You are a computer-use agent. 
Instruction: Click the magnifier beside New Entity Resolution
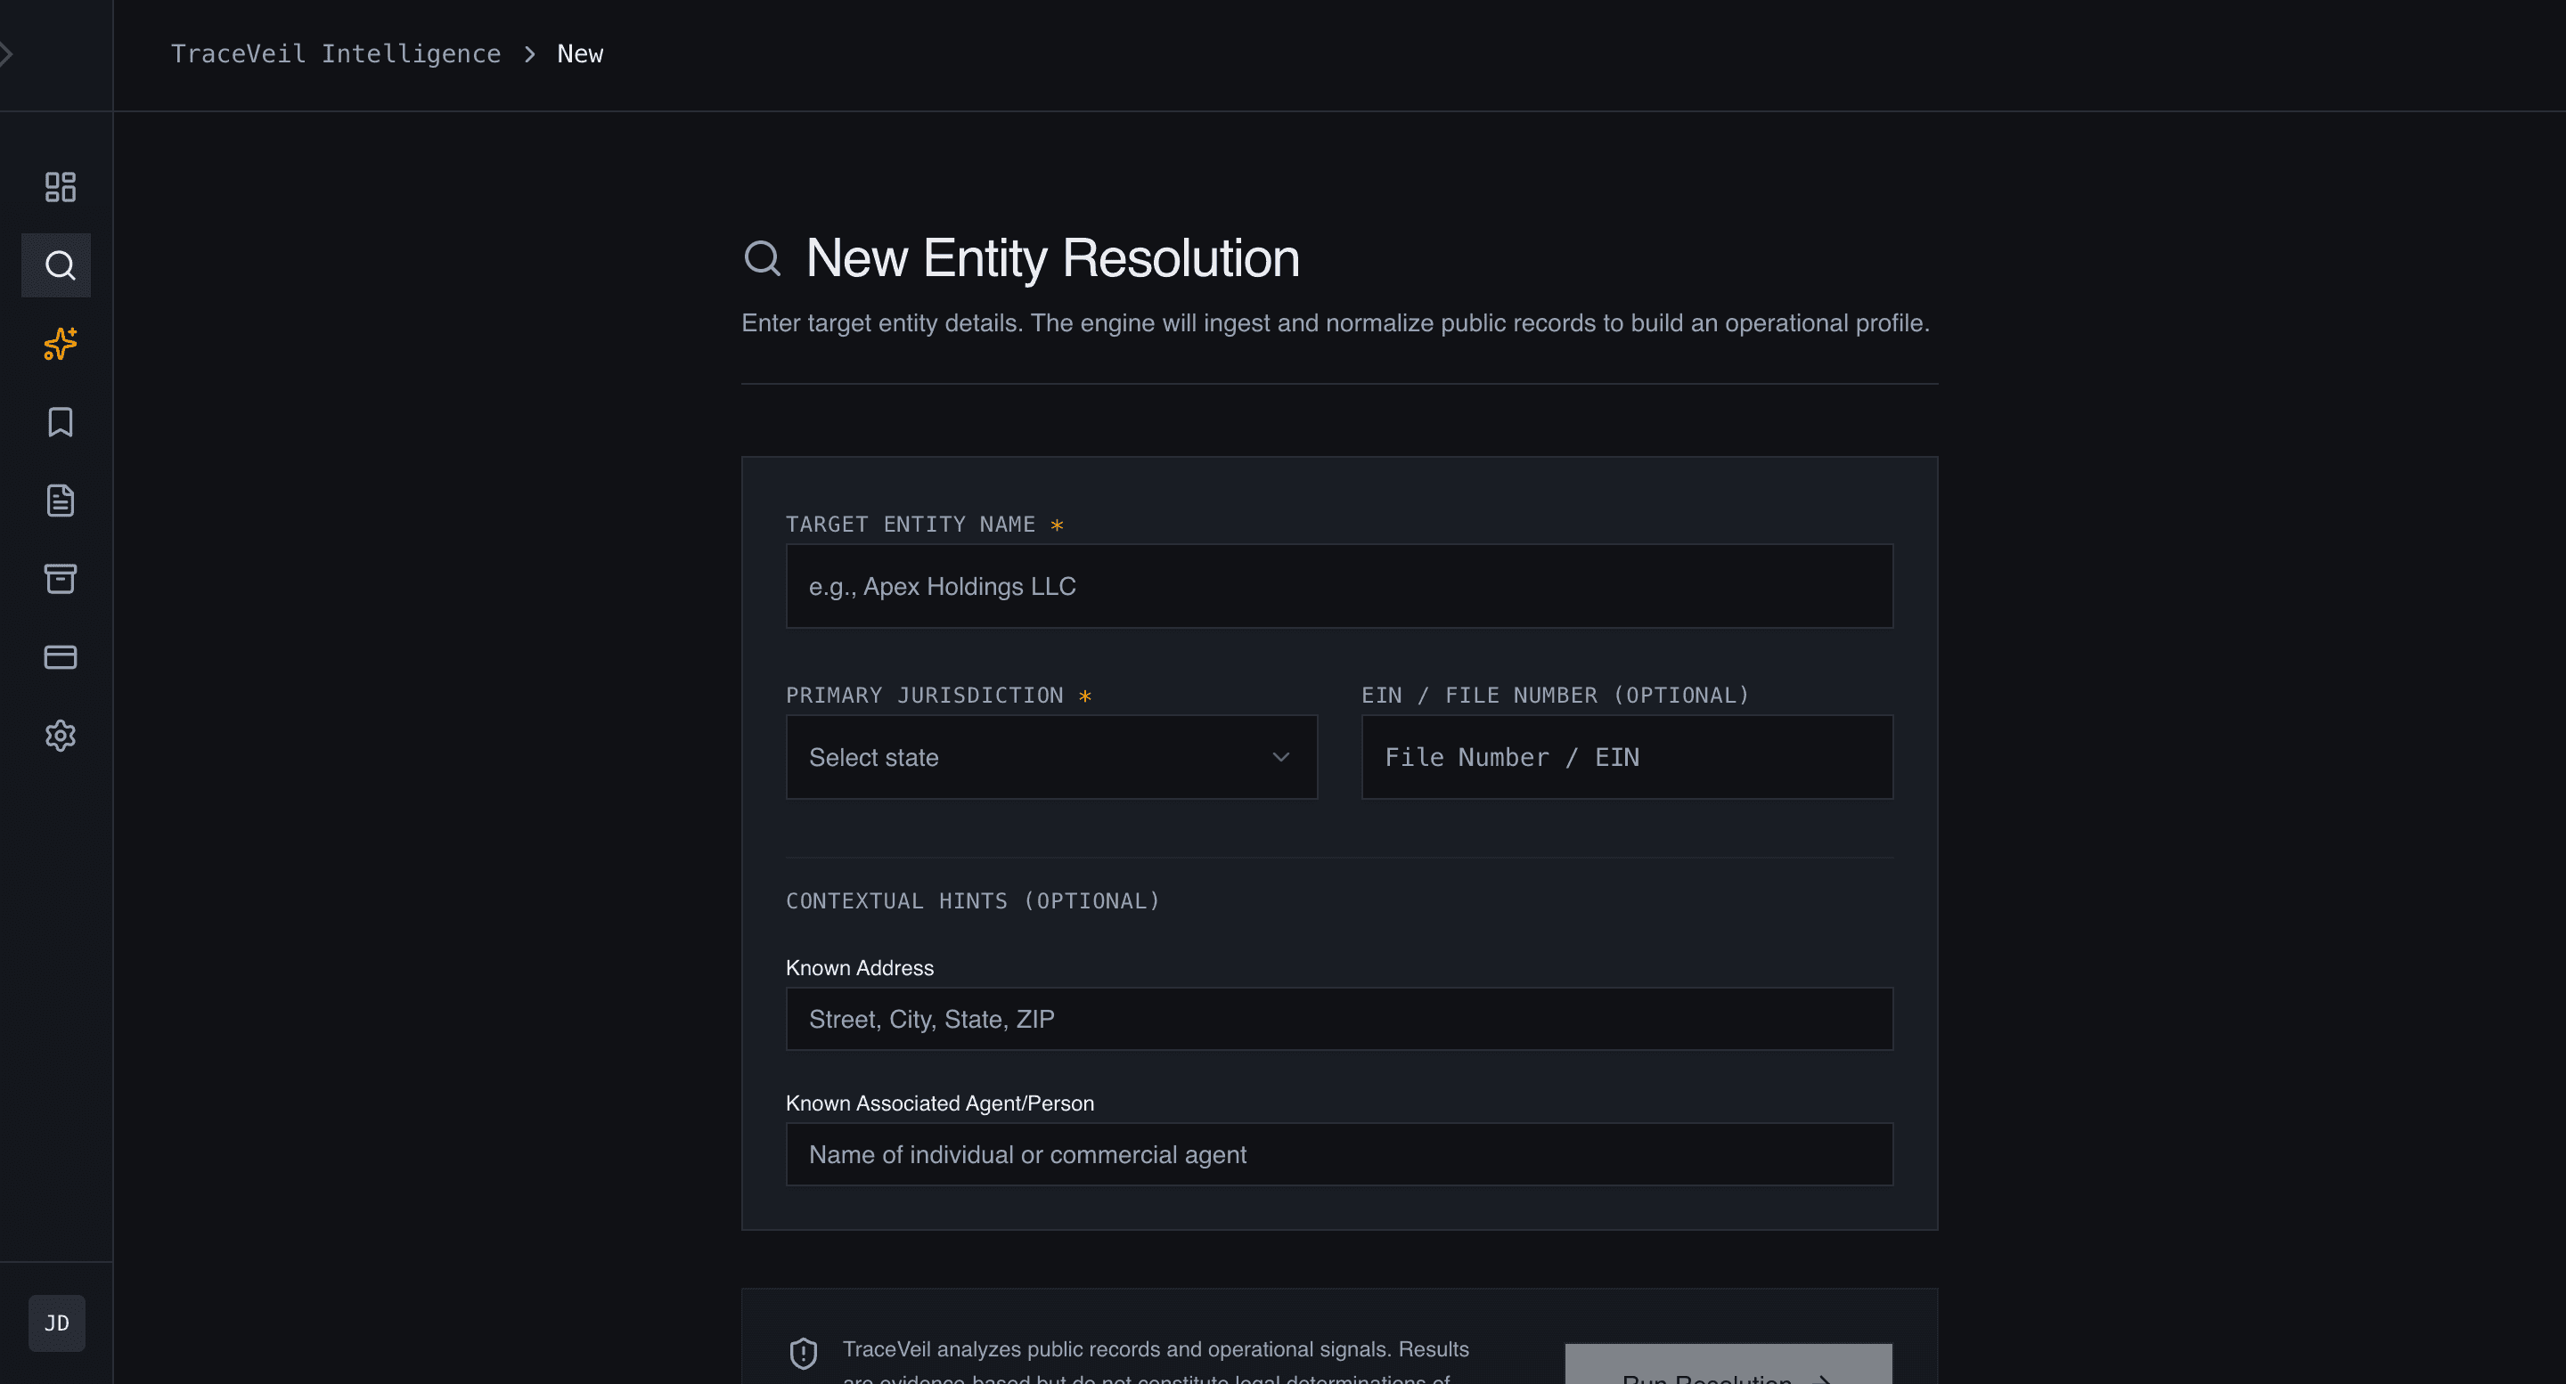click(x=763, y=258)
